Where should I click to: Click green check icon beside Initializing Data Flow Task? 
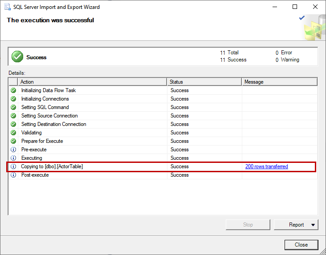(13, 90)
